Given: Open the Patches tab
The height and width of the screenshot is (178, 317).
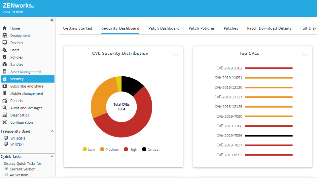Looking at the screenshot, I should click(x=231, y=28).
